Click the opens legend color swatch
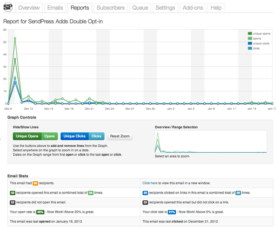276x230 pixels. tap(250, 38)
